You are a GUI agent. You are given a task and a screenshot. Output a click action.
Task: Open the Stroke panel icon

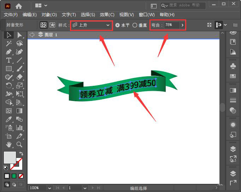[233, 100]
